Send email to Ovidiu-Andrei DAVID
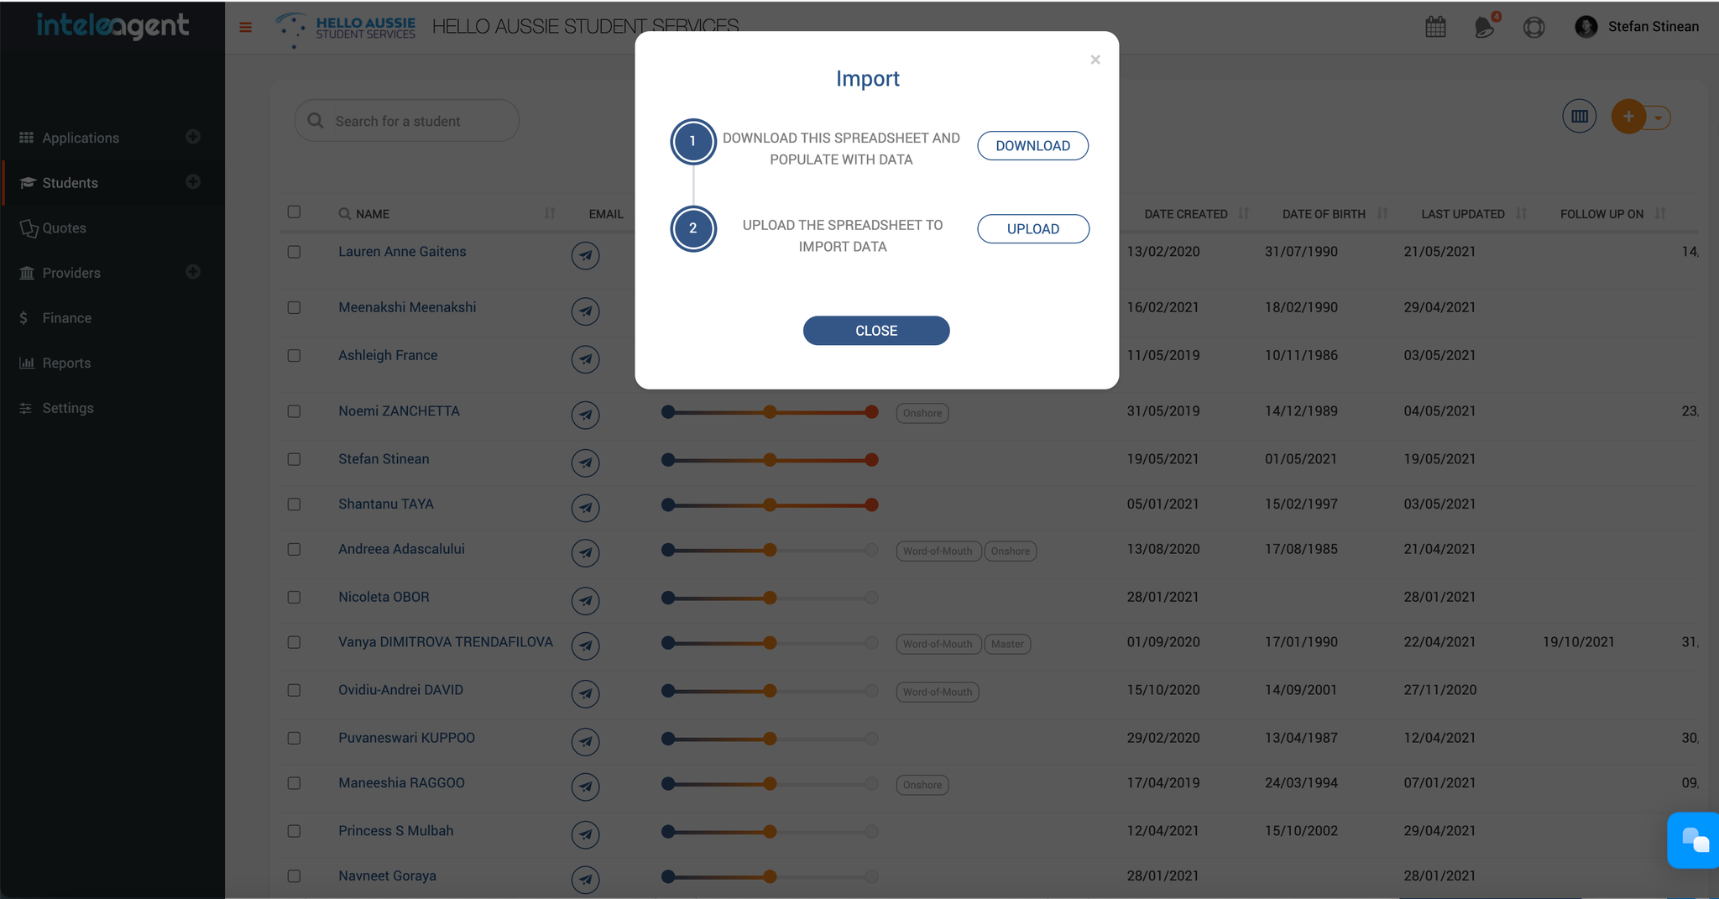The width and height of the screenshot is (1719, 899). pos(585,693)
